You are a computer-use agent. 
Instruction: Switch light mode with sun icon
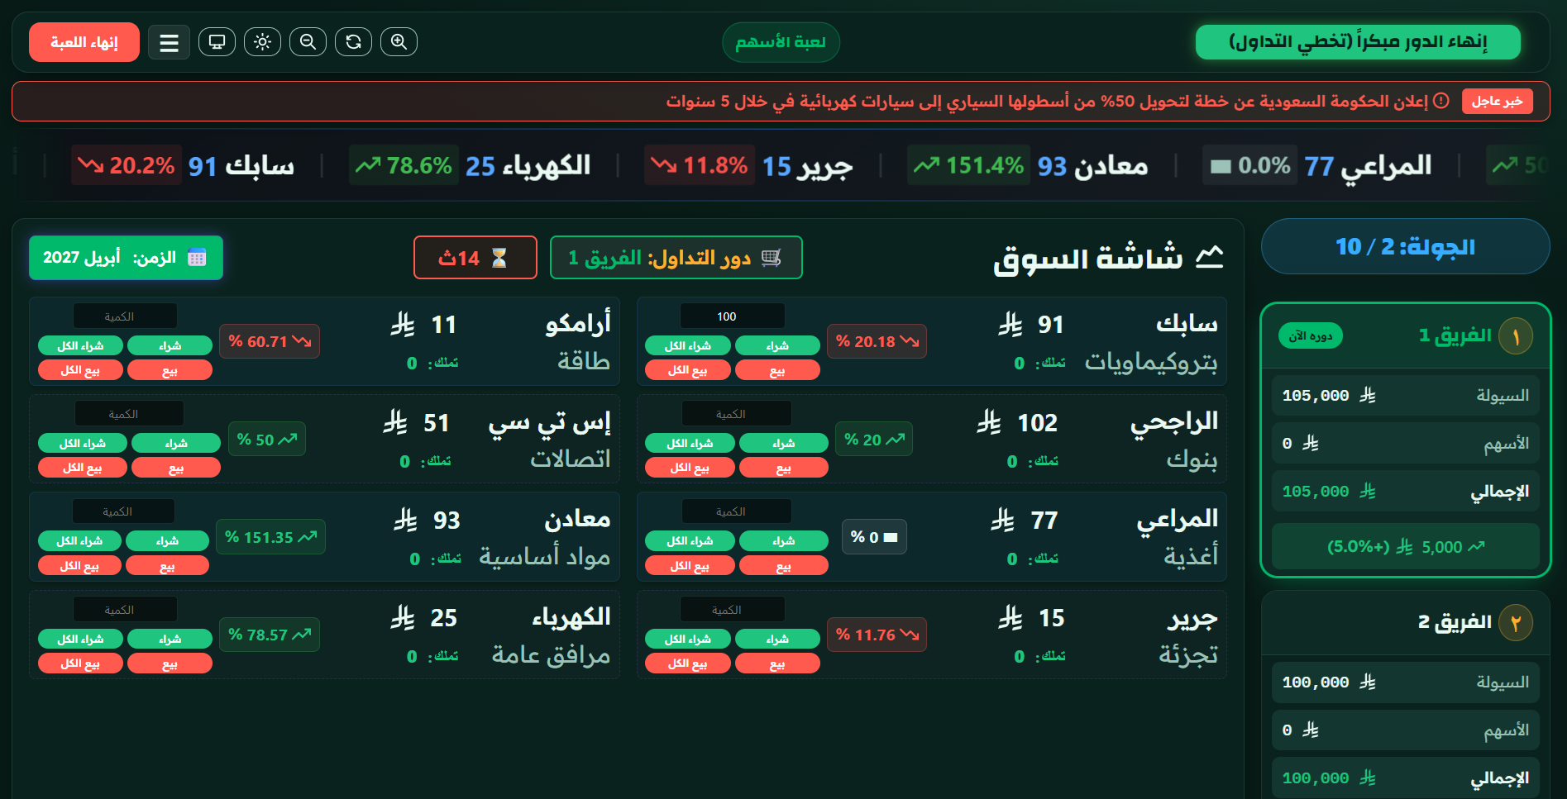262,41
